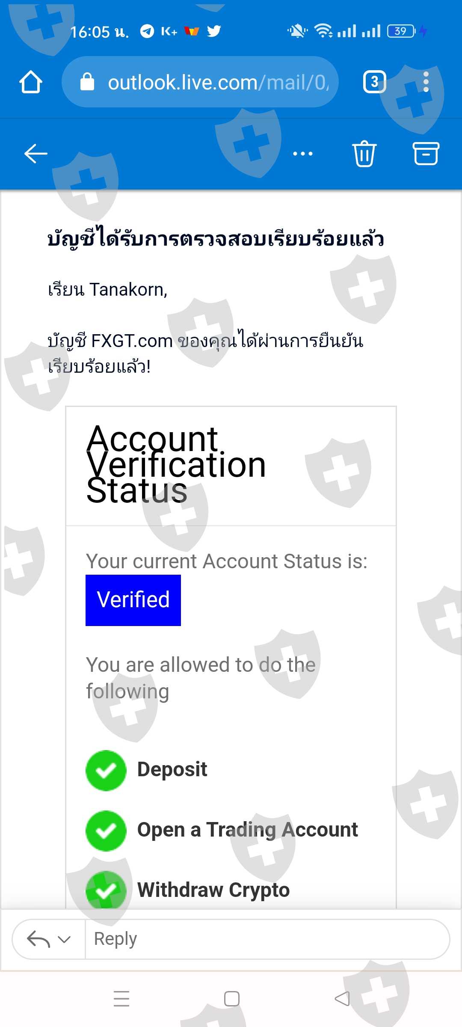Tap the checkmark beside Withdraw Crypto
Viewport: 462px width, 1027px height.
pyautogui.click(x=106, y=890)
